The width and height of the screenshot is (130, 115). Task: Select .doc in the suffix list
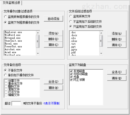pyautogui.click(x=73, y=32)
